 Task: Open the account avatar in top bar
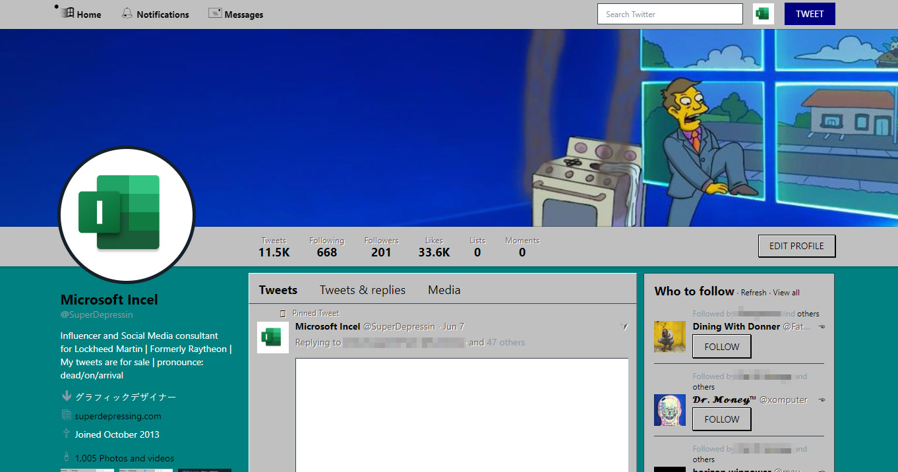pos(763,14)
